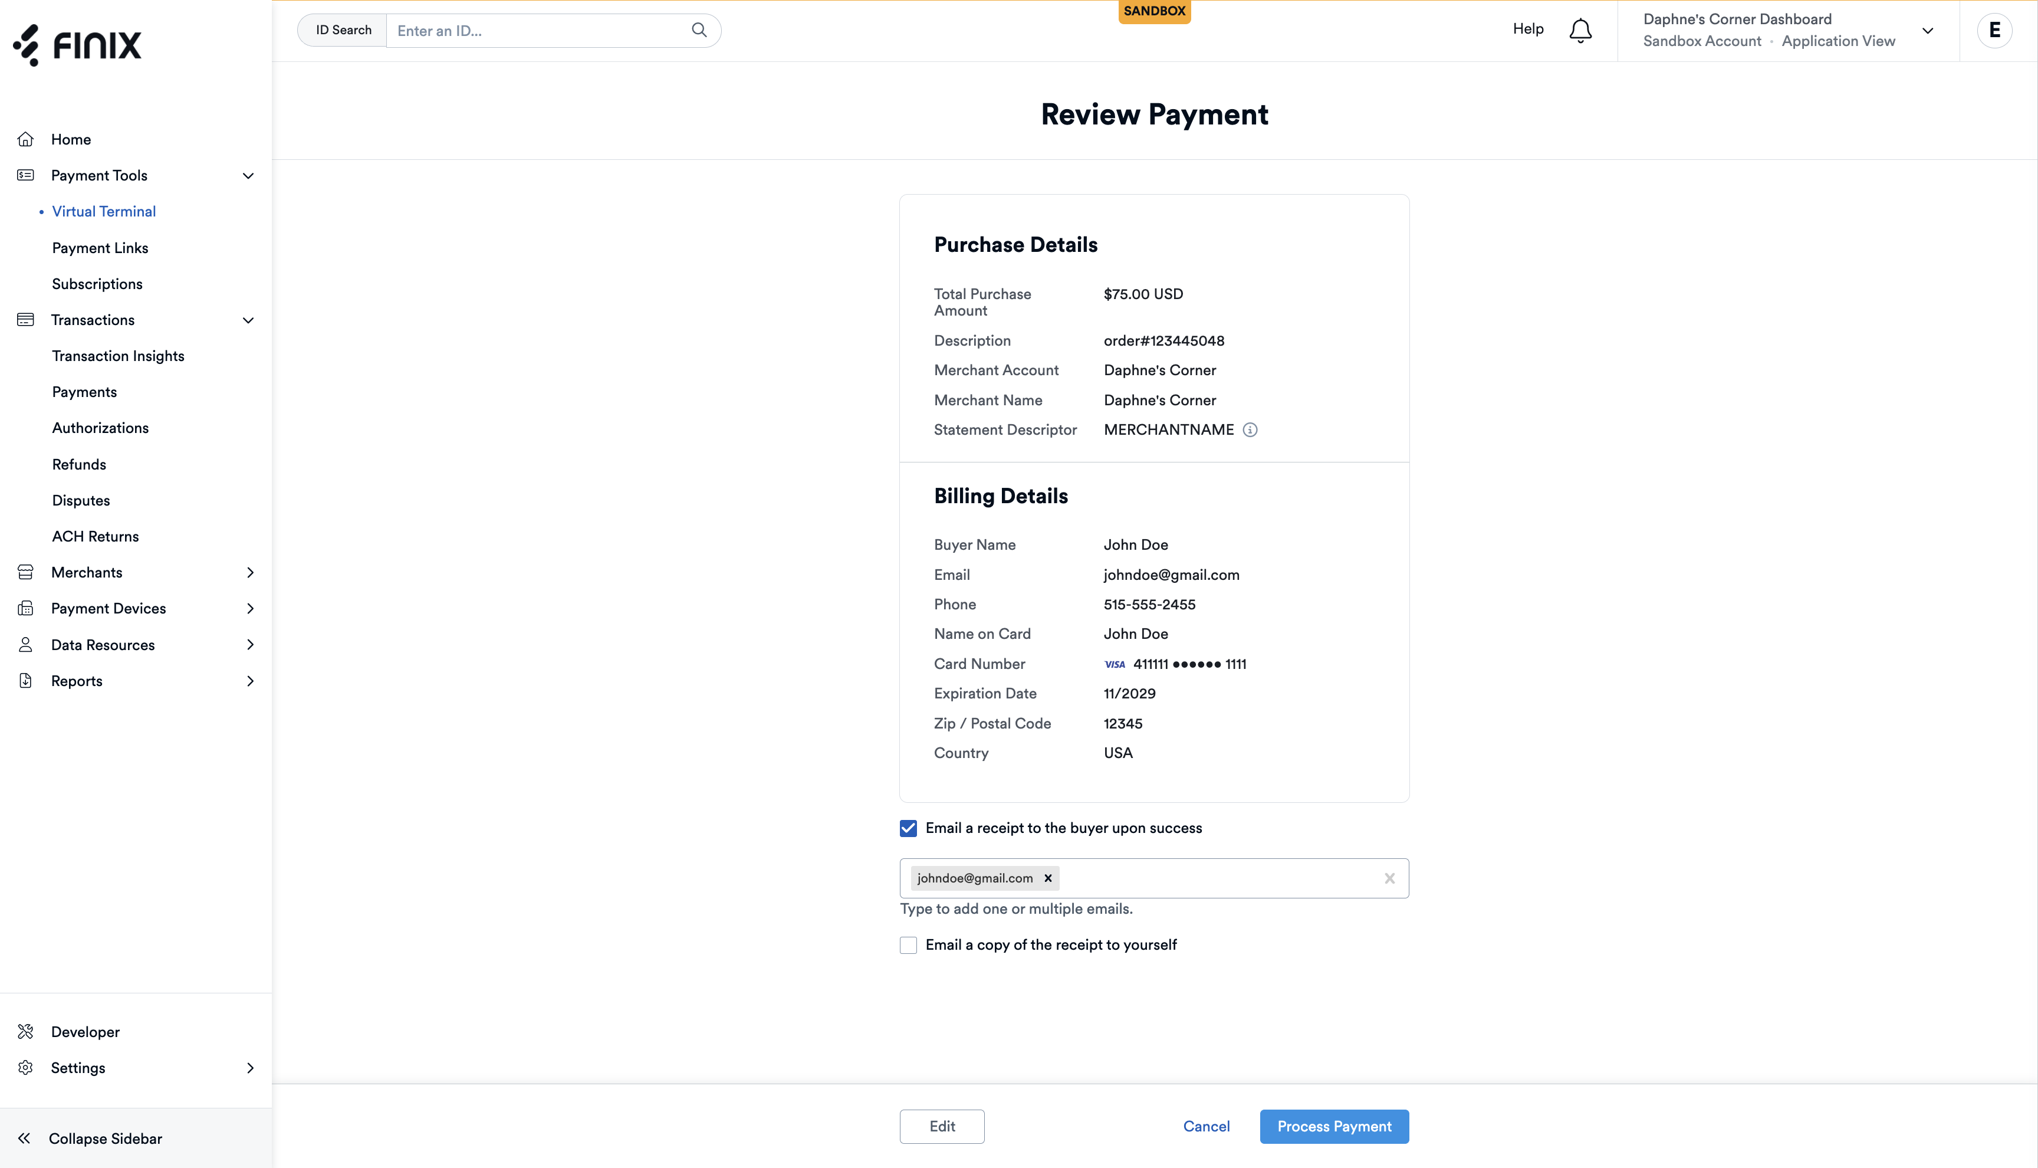This screenshot has width=2038, height=1168.
Task: Open the Developer section icon
Action: tap(26, 1032)
